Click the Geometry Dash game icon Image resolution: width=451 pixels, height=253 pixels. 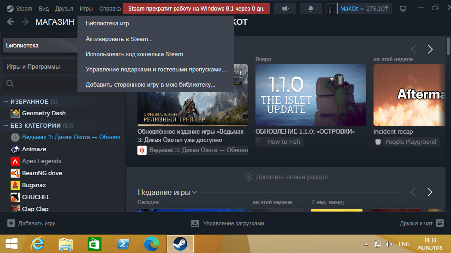tap(15, 113)
